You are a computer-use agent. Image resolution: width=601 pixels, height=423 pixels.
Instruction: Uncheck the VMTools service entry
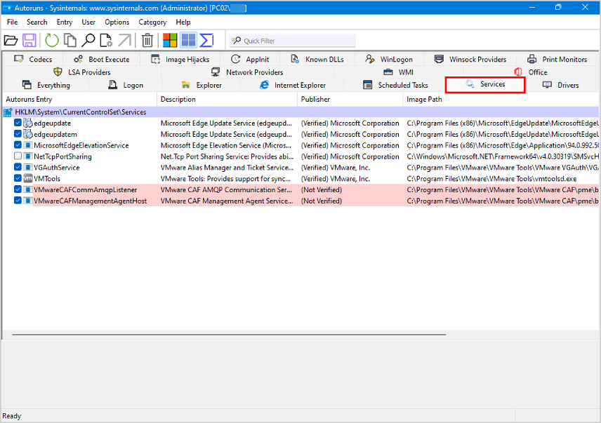18,179
